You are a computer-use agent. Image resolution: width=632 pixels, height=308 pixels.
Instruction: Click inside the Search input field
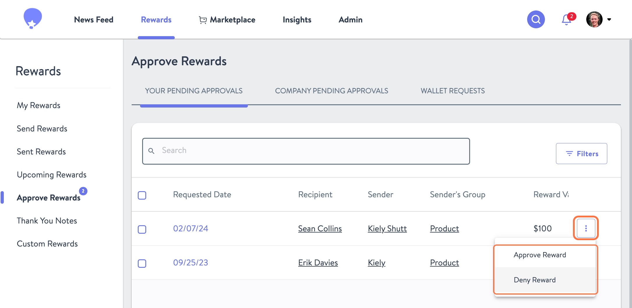click(x=291, y=151)
